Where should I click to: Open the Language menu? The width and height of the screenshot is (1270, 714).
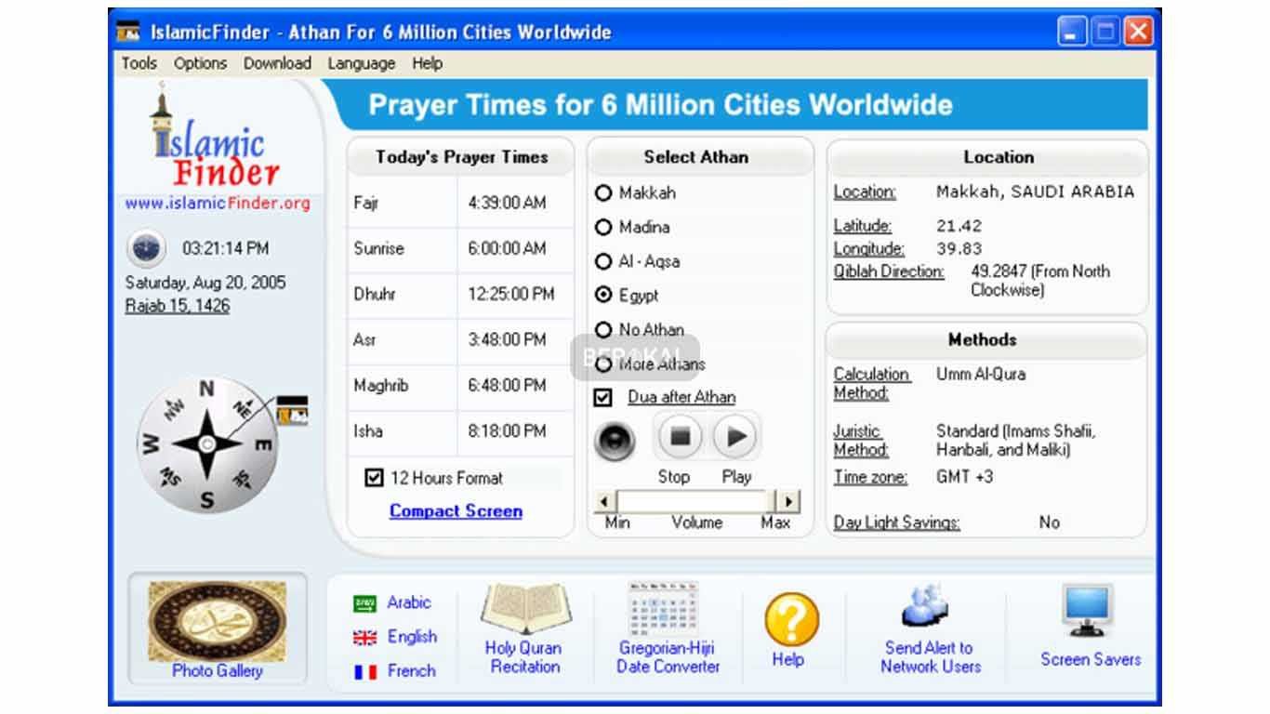361,63
